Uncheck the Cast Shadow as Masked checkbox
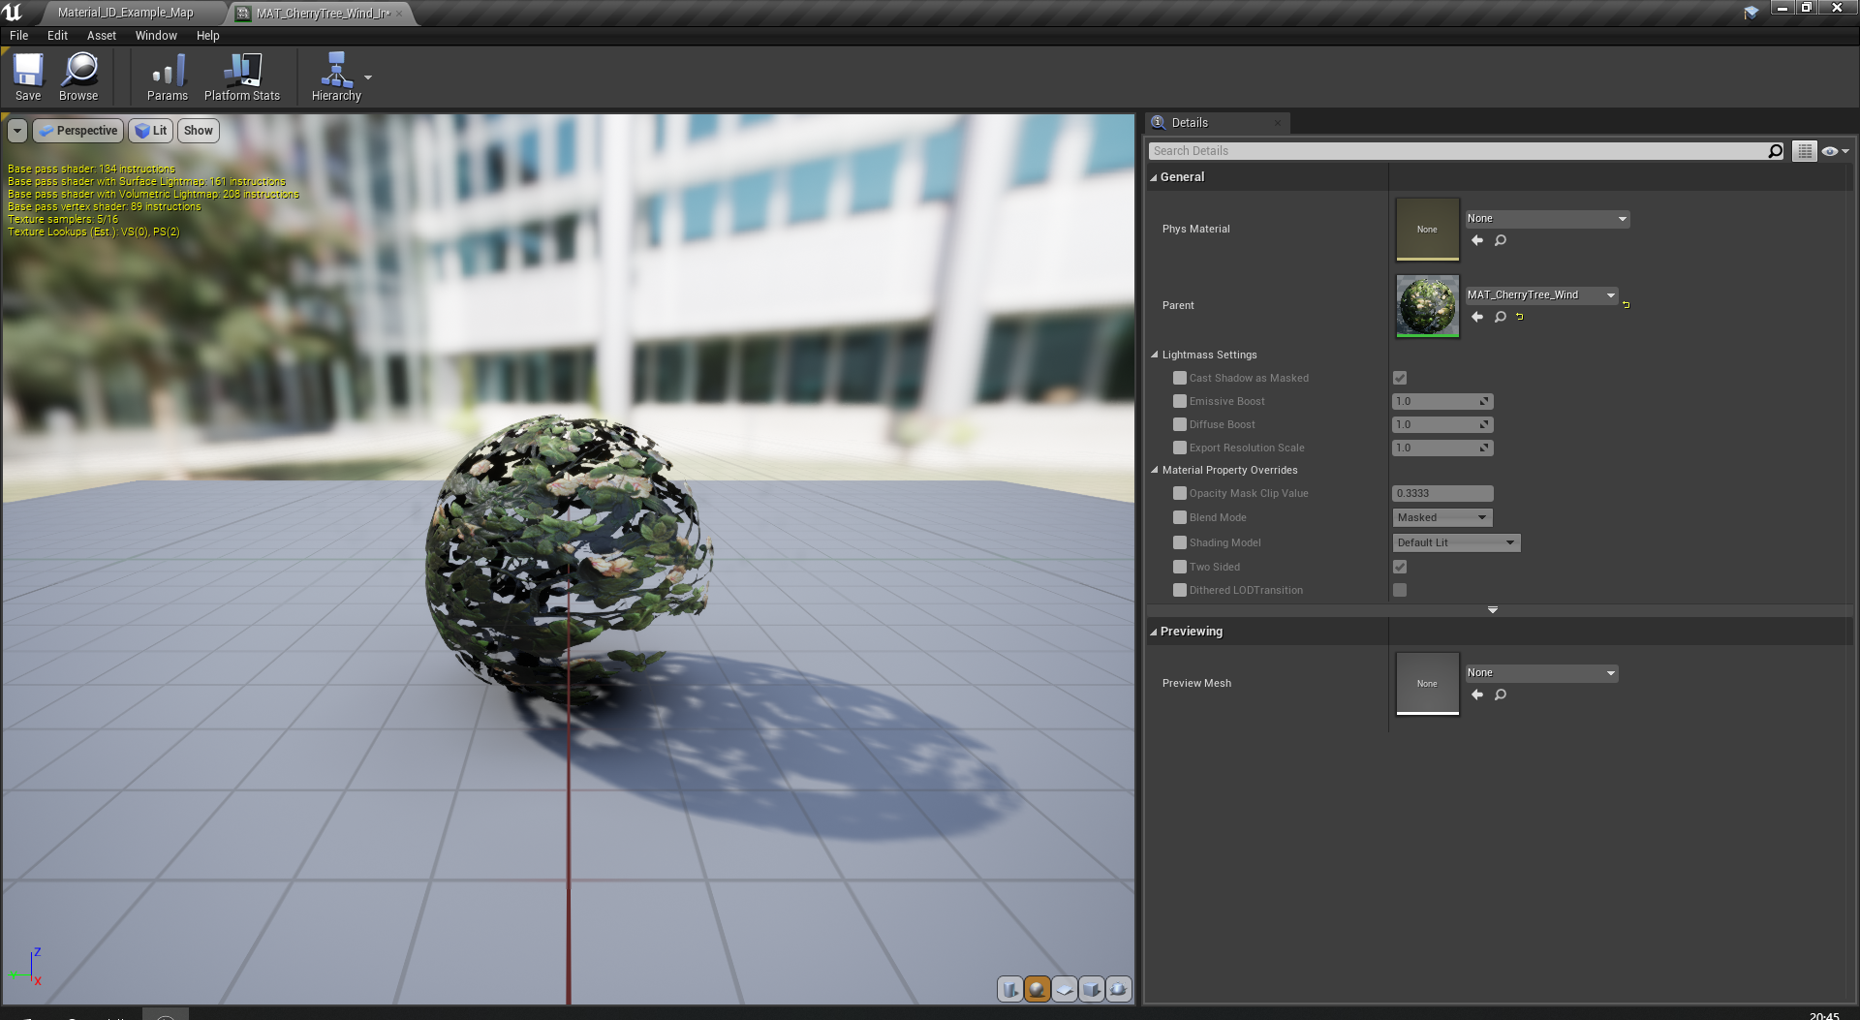This screenshot has height=1020, width=1860. coord(1399,378)
